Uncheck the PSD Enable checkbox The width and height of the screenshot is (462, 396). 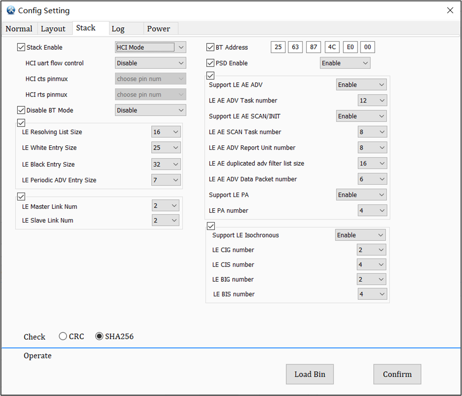pyautogui.click(x=210, y=63)
